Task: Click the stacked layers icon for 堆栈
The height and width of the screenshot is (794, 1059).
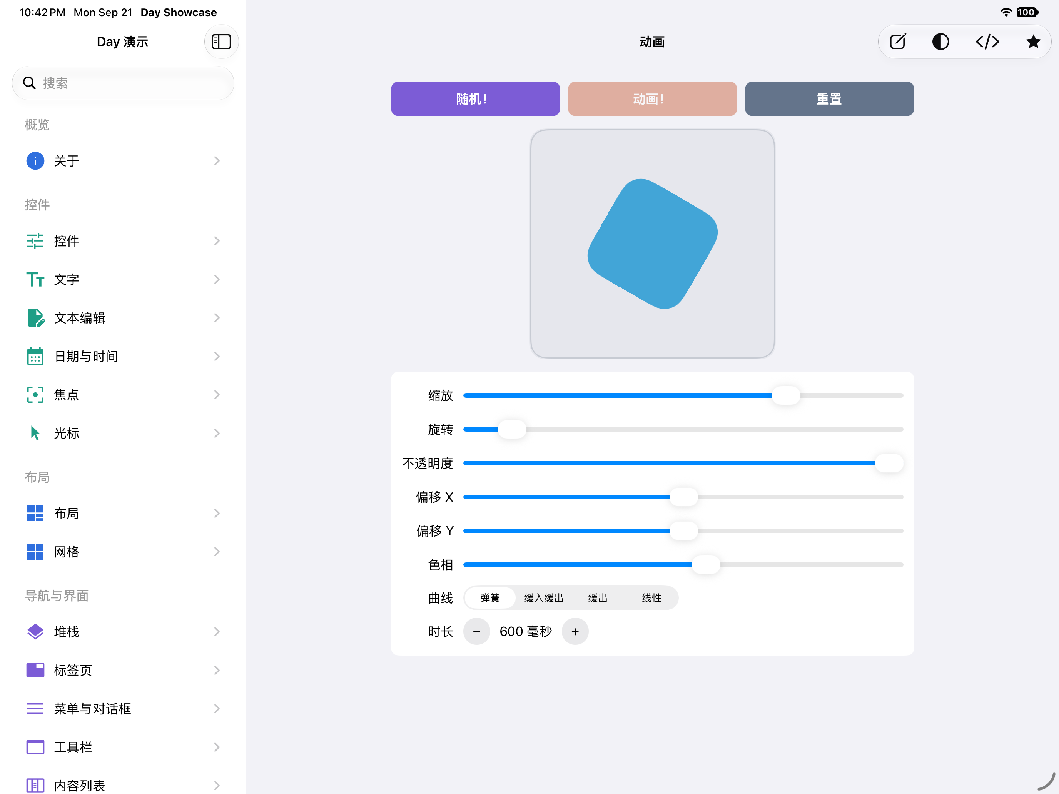Action: [x=35, y=632]
